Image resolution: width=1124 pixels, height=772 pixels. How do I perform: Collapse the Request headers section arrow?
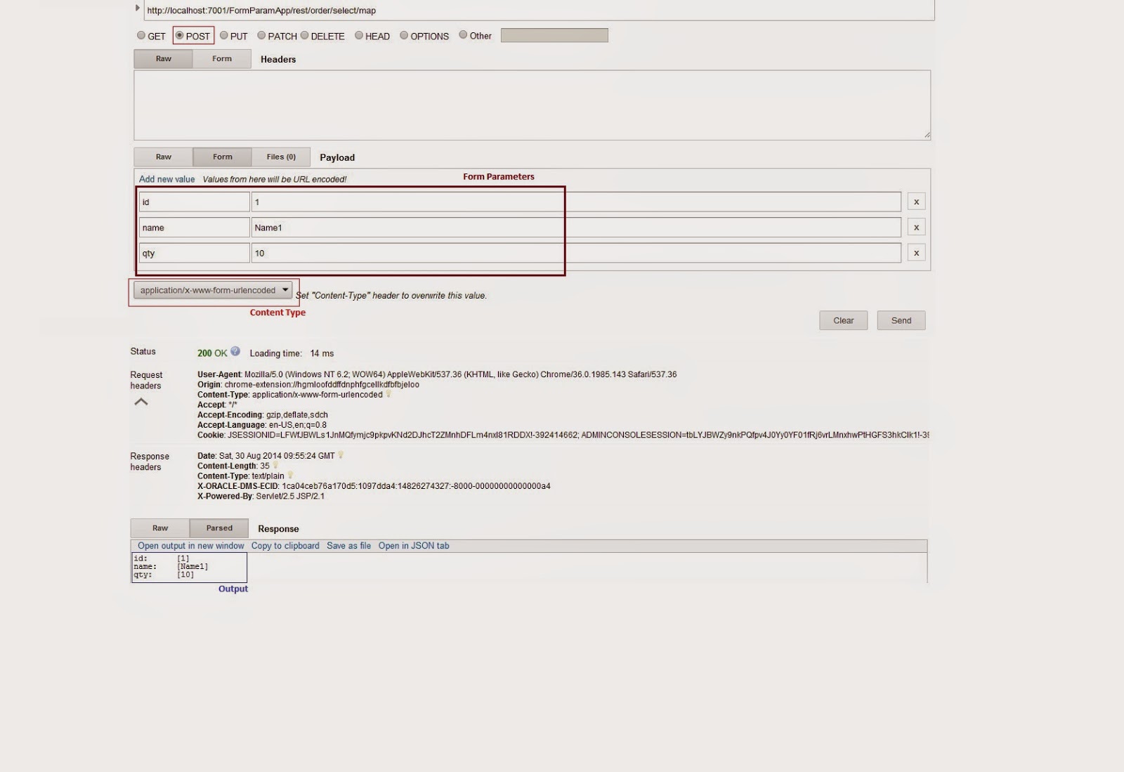click(x=141, y=402)
